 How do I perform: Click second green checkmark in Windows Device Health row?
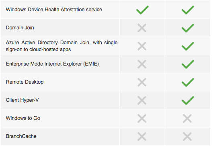(x=188, y=10)
